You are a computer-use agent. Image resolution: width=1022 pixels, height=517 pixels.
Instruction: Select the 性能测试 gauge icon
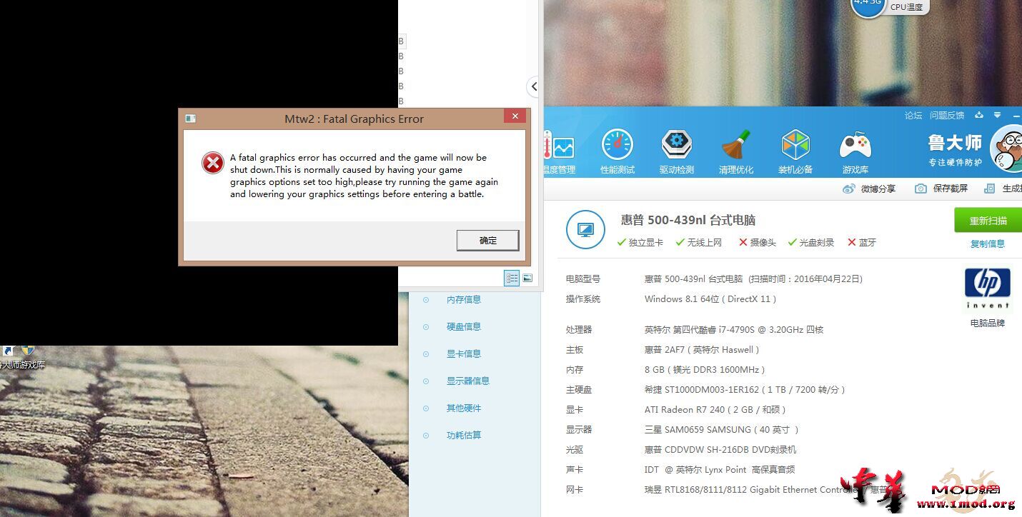617,146
